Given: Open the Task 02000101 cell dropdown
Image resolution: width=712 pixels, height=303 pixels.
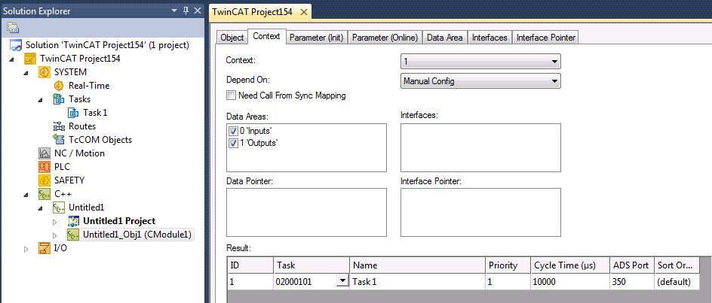Looking at the screenshot, I should [x=342, y=281].
